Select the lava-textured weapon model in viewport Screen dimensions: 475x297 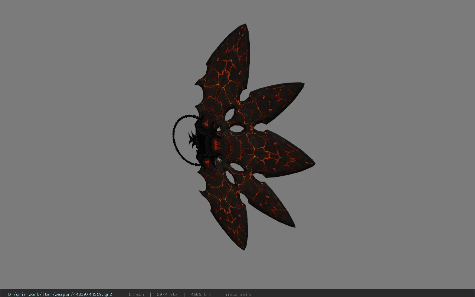(x=244, y=137)
